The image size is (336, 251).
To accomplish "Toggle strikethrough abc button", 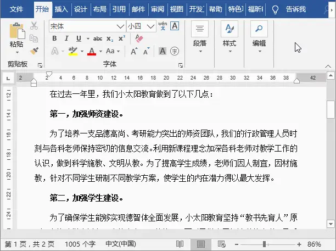I will pyautogui.click(x=98, y=38).
